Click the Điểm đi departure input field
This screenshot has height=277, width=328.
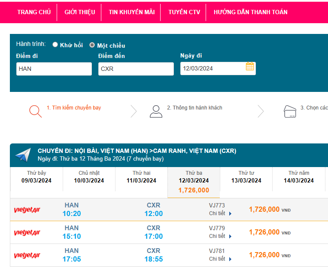[x=54, y=69]
